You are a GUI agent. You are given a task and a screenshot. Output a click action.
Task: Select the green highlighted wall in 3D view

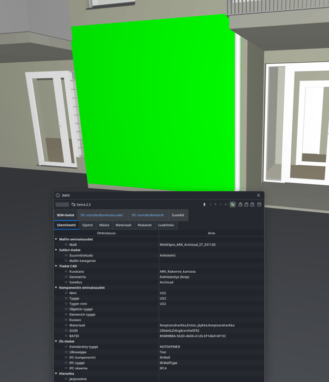pos(152,103)
